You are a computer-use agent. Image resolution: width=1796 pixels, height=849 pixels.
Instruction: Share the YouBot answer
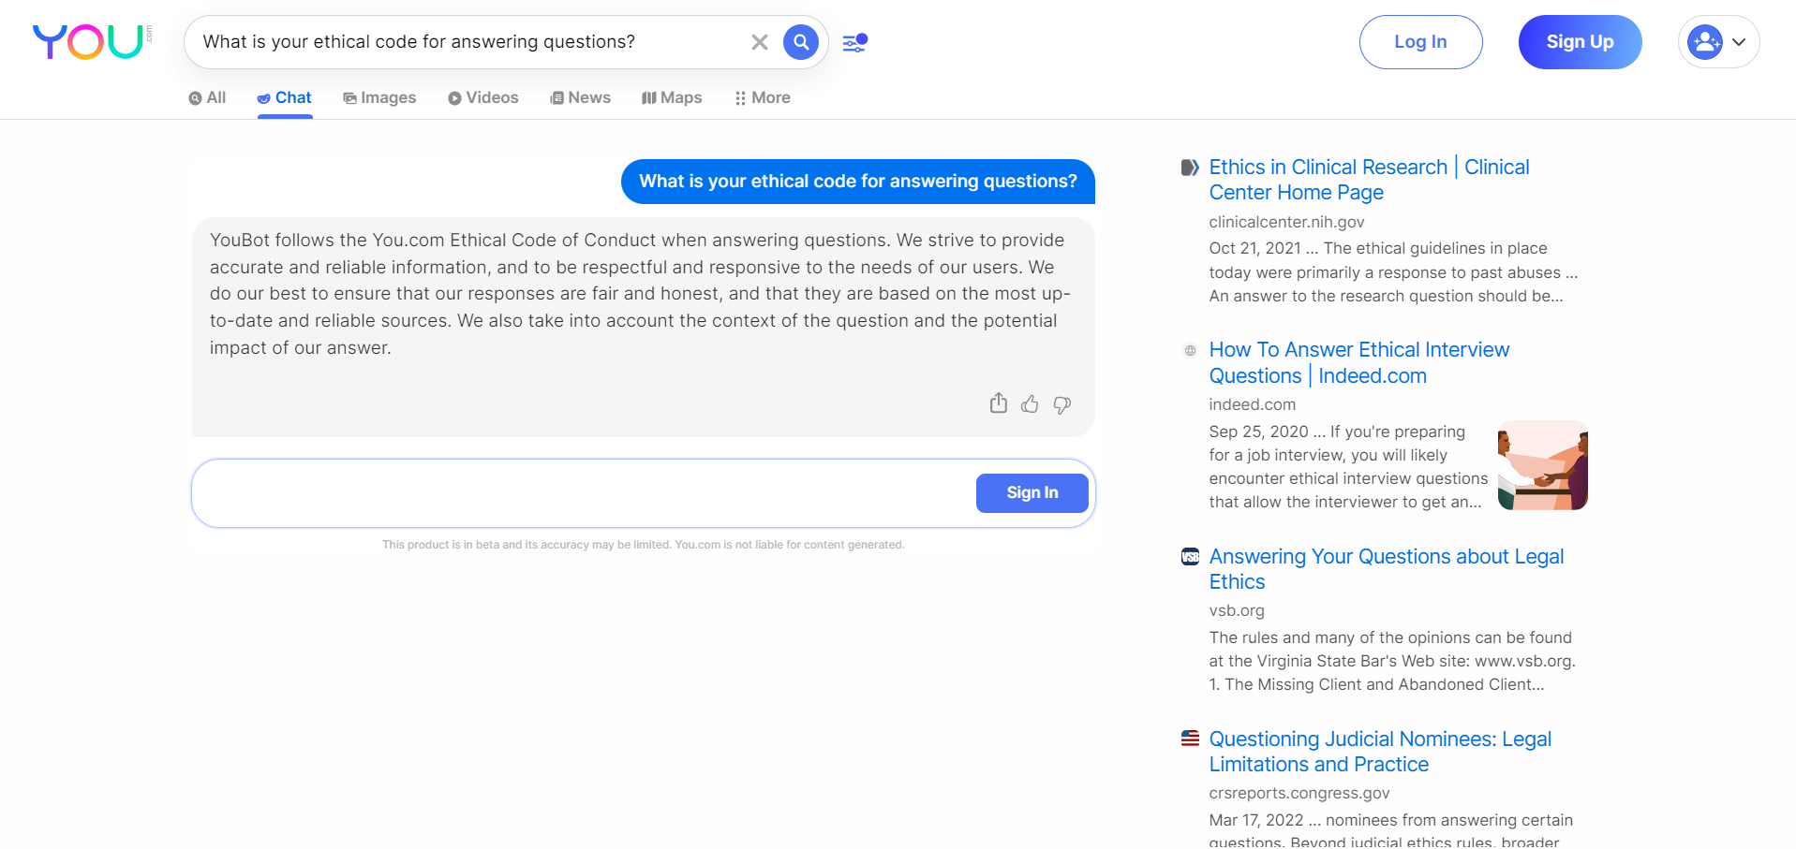click(x=999, y=403)
